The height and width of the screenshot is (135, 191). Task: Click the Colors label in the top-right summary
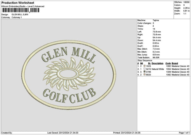[x=178, y=5]
